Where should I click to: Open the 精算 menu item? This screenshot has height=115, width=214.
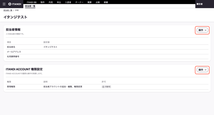coord(89,2)
